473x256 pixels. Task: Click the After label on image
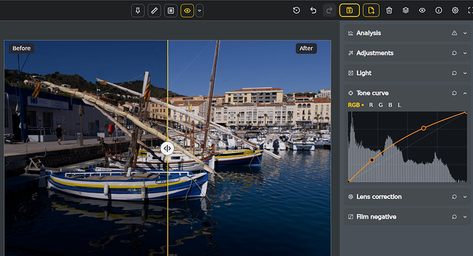pos(306,48)
